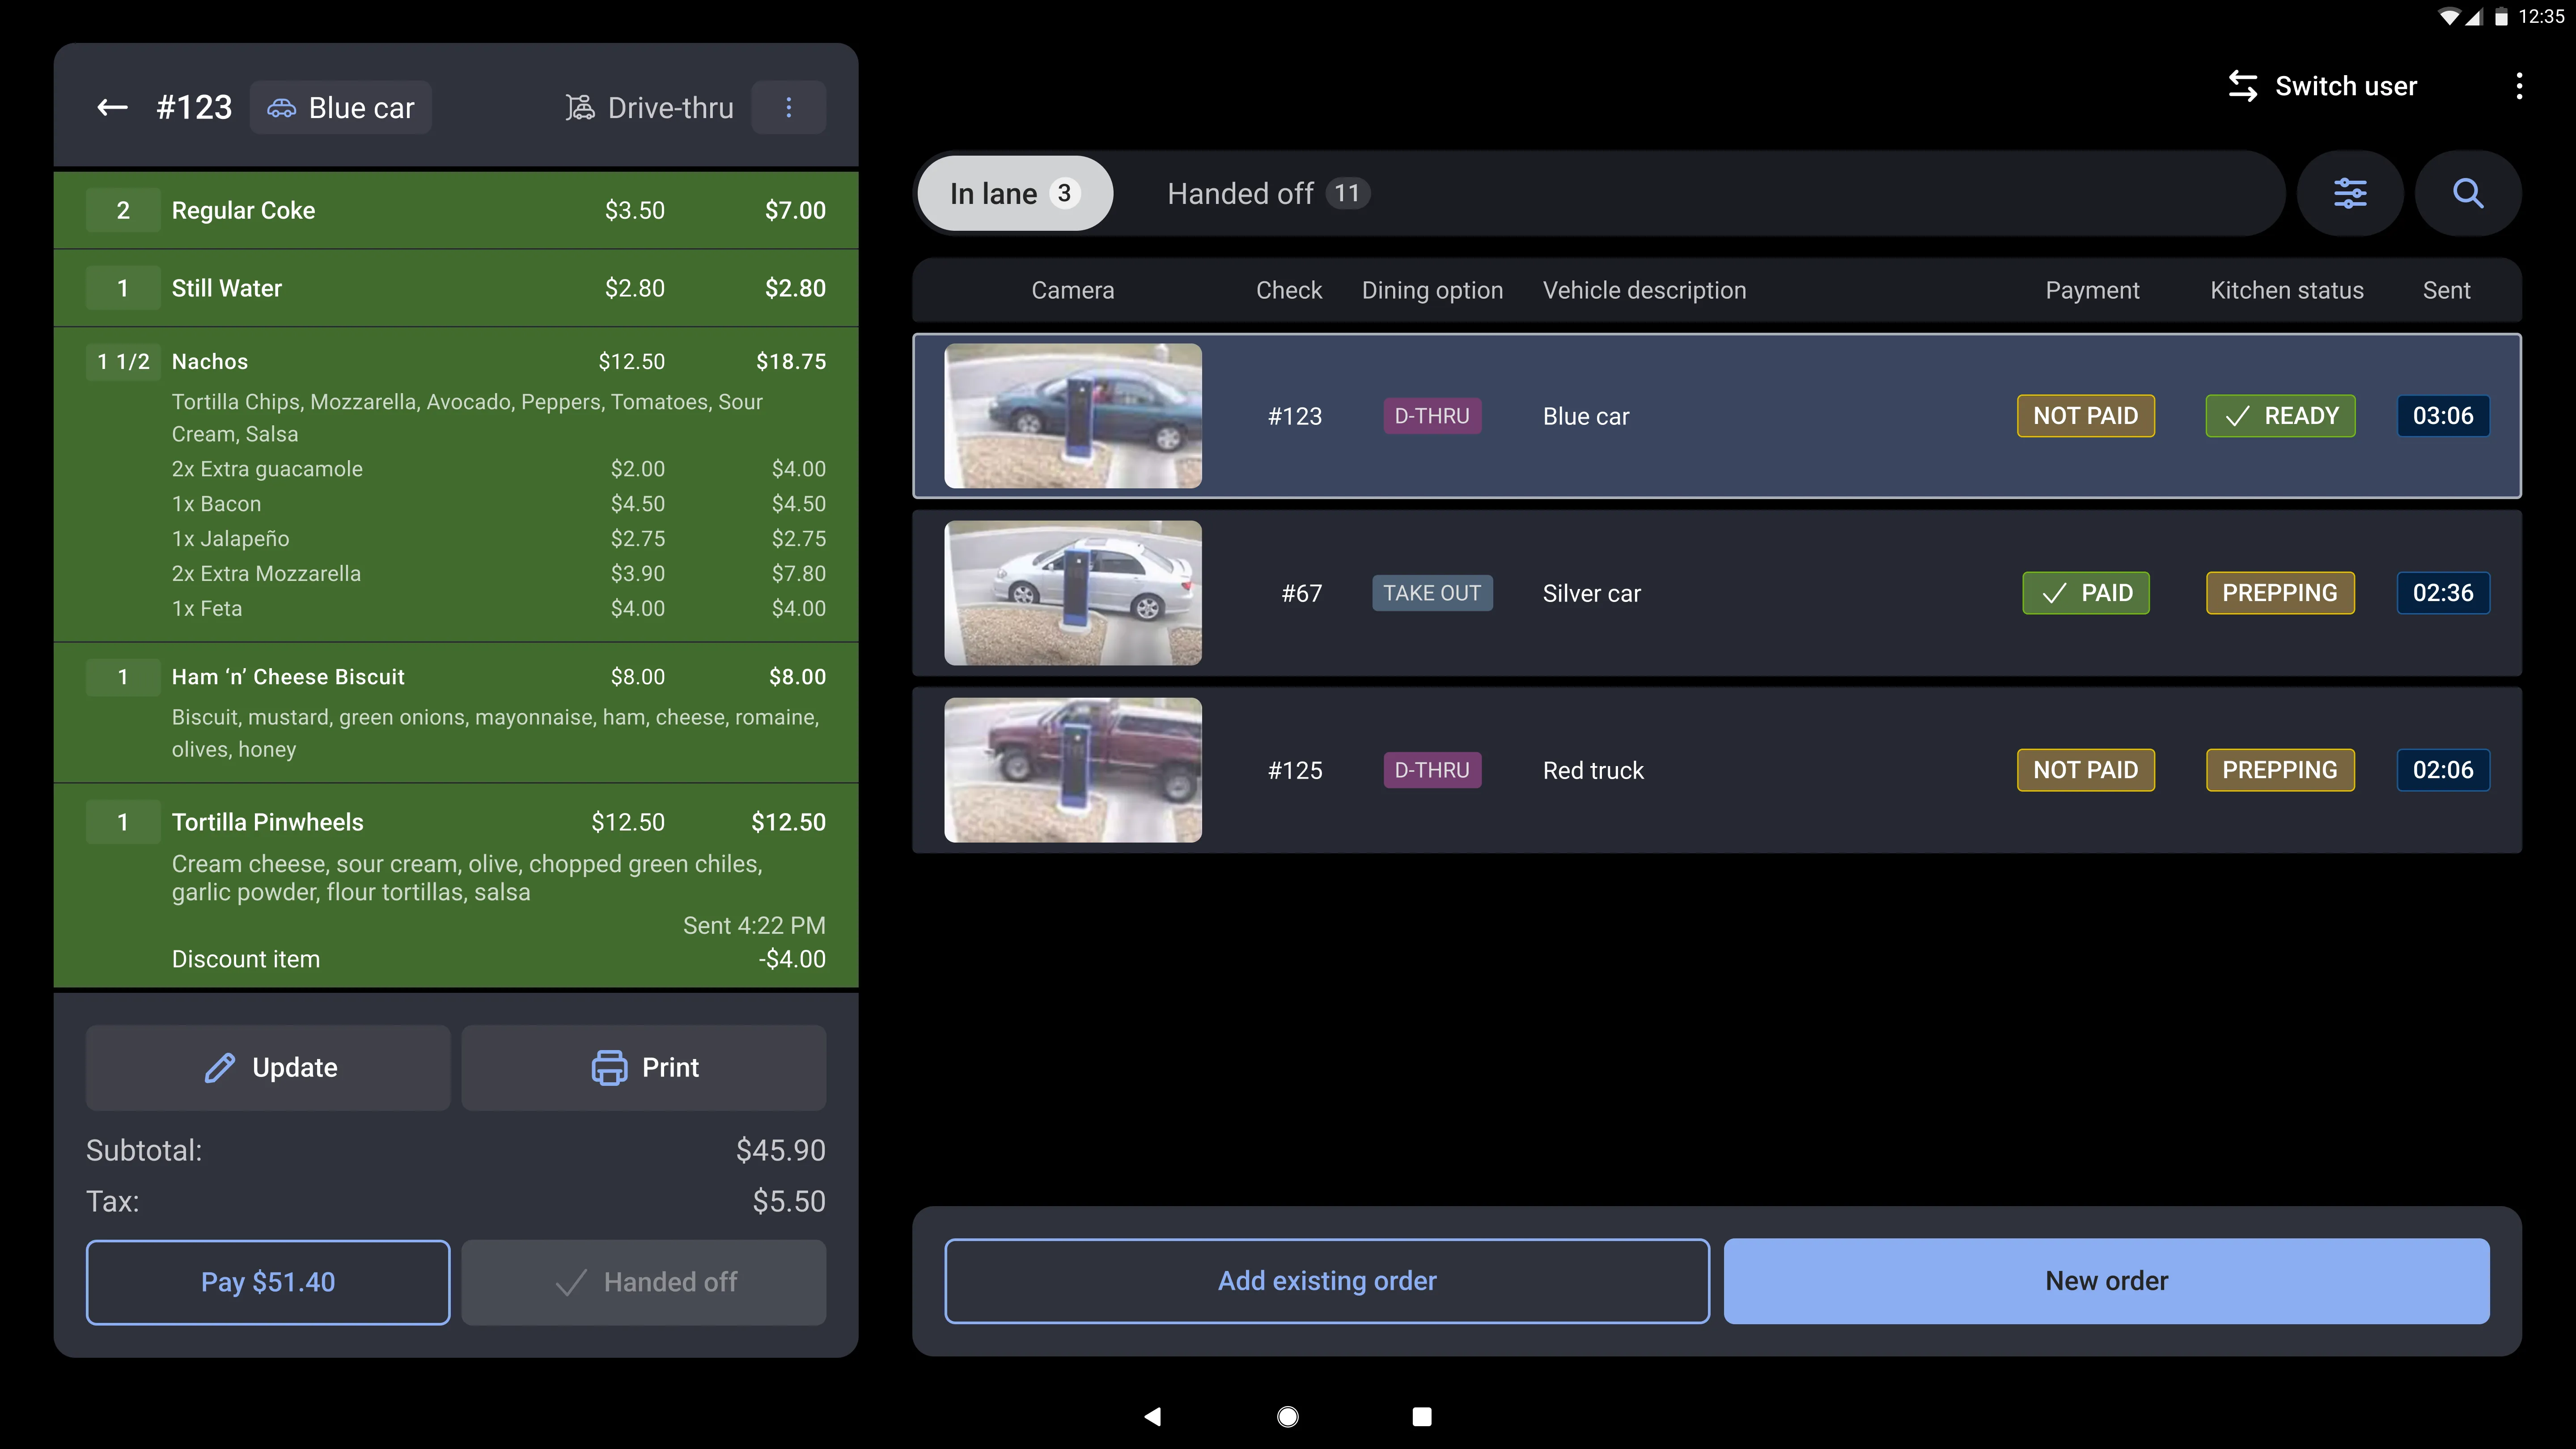Select the Regular Coke line item
This screenshot has height=1449, width=2576.
point(456,210)
